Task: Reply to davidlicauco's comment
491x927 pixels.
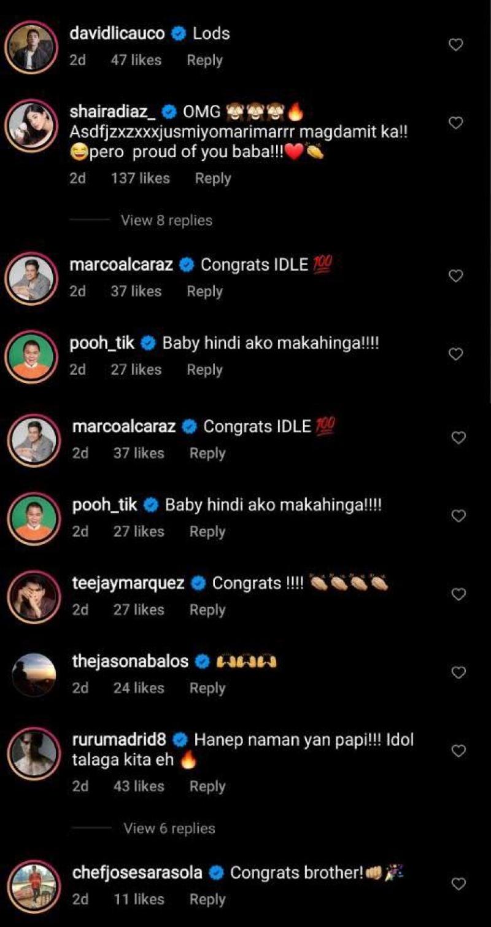Action: tap(204, 60)
